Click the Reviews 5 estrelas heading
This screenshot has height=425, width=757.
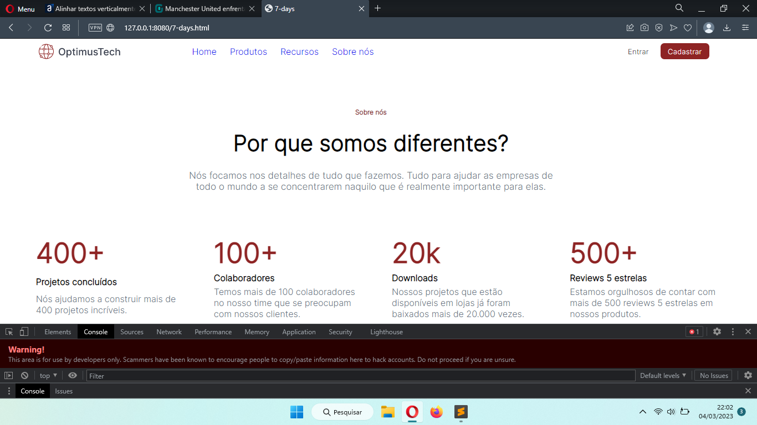pyautogui.click(x=608, y=278)
